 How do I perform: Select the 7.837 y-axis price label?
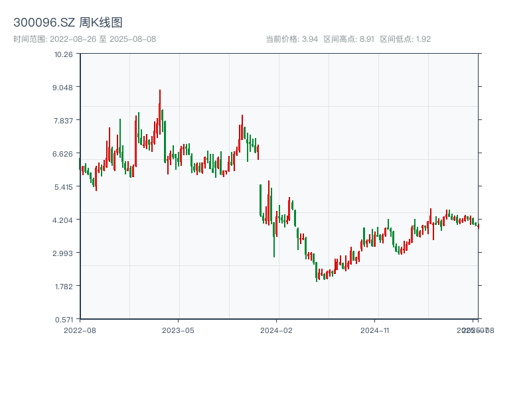64,121
